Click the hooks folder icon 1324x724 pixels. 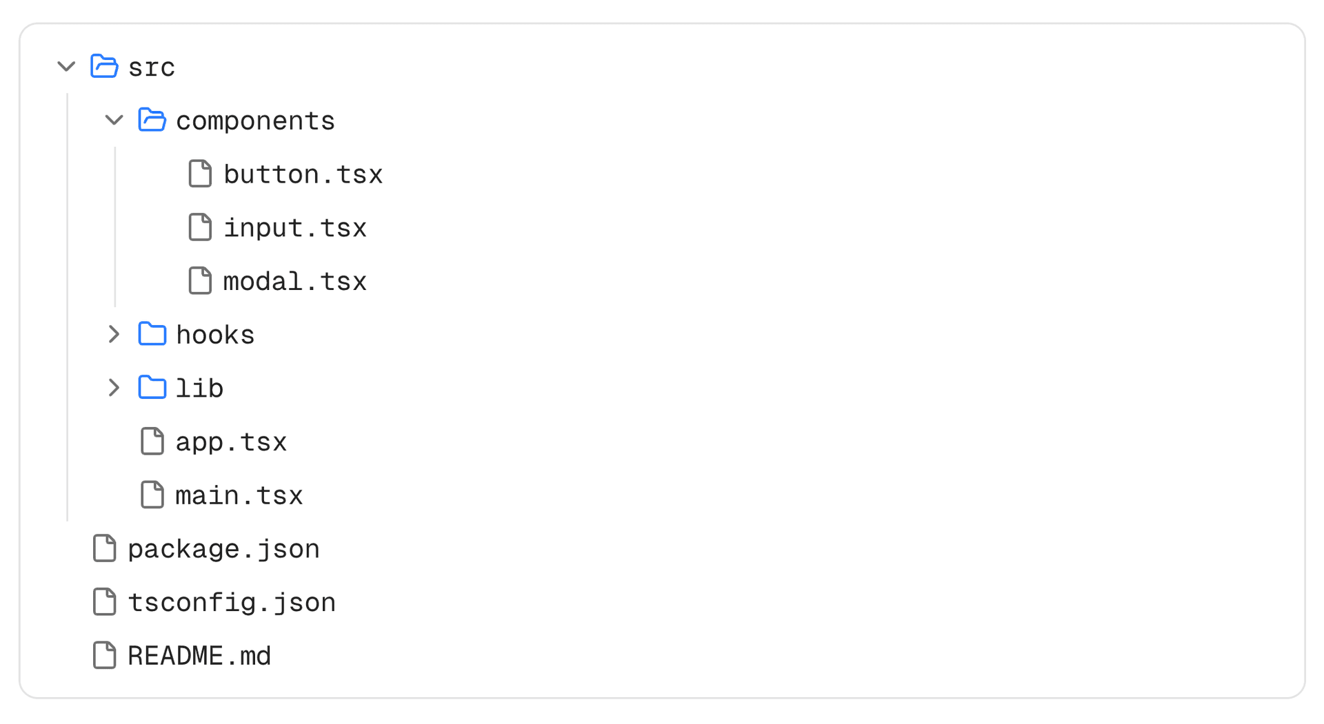[x=152, y=334]
